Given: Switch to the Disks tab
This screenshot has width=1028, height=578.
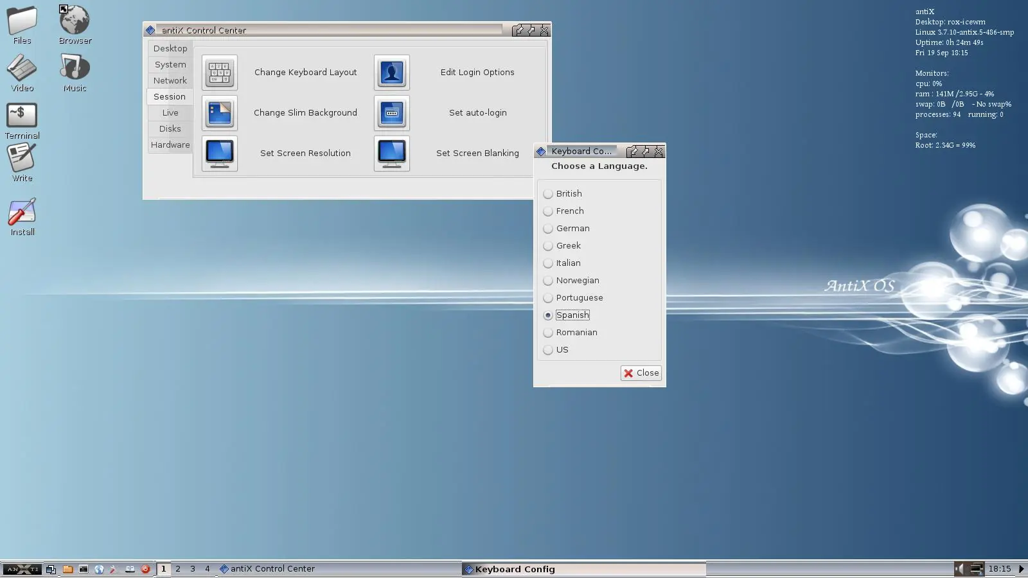Looking at the screenshot, I should 170,129.
